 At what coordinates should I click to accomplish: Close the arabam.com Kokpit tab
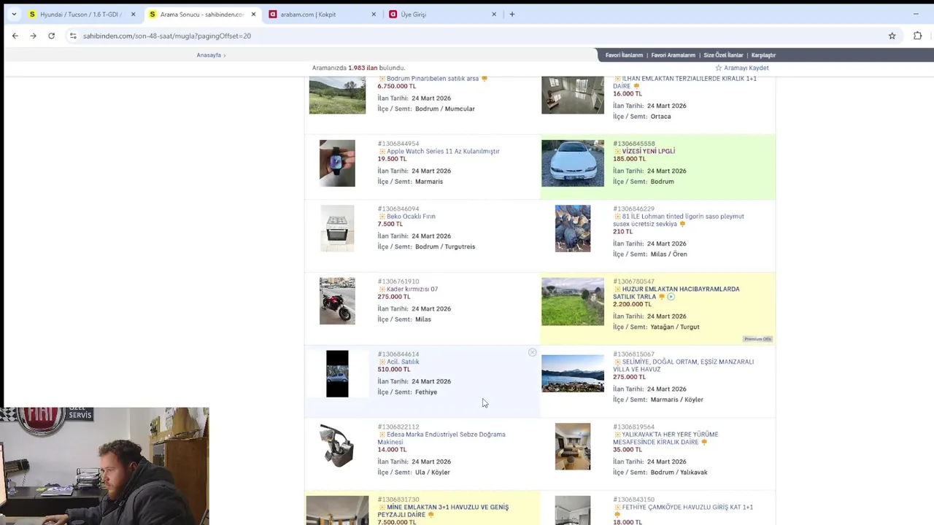(374, 14)
